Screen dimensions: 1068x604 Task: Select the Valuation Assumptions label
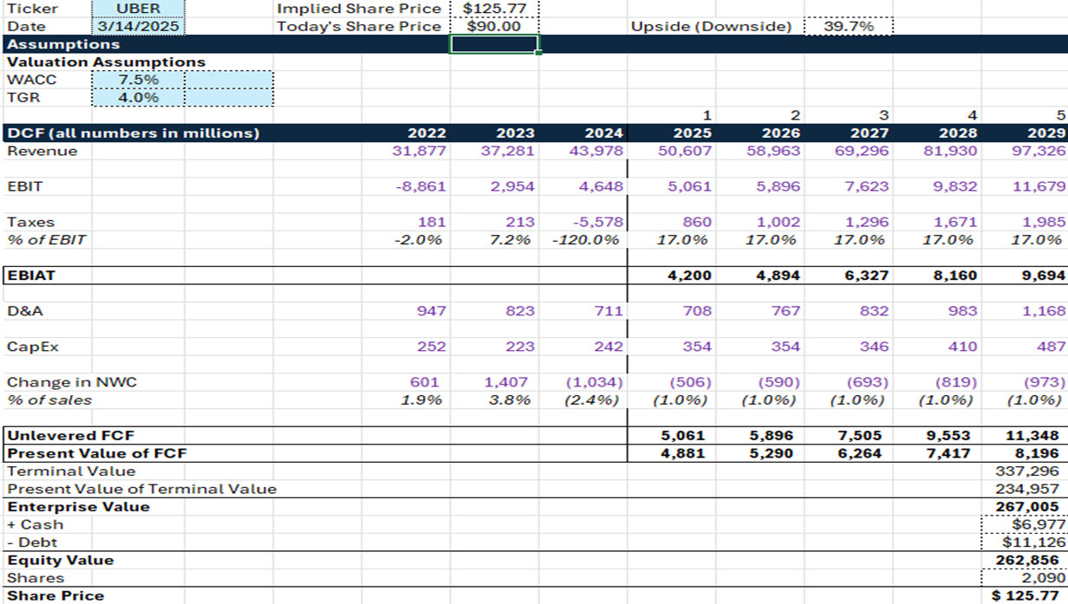[106, 62]
